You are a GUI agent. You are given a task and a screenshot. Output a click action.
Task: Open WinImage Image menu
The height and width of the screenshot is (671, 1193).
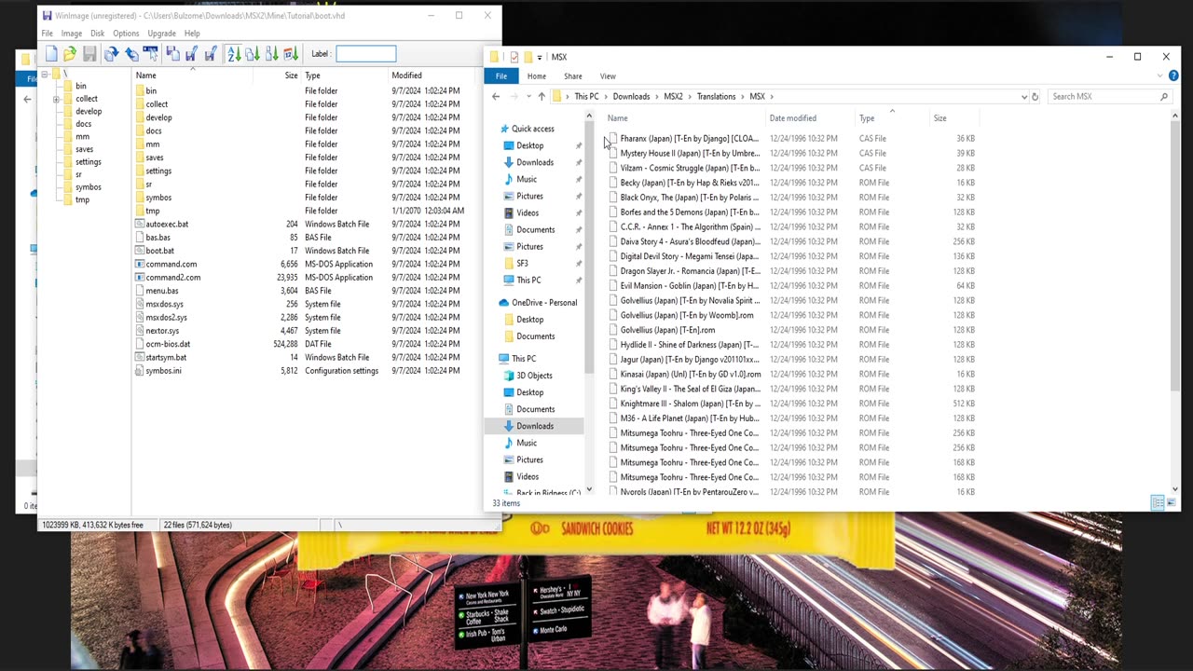(x=72, y=34)
